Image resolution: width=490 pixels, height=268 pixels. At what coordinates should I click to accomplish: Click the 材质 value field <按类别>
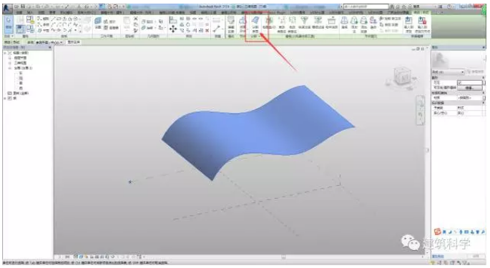pyautogui.click(x=469, y=98)
